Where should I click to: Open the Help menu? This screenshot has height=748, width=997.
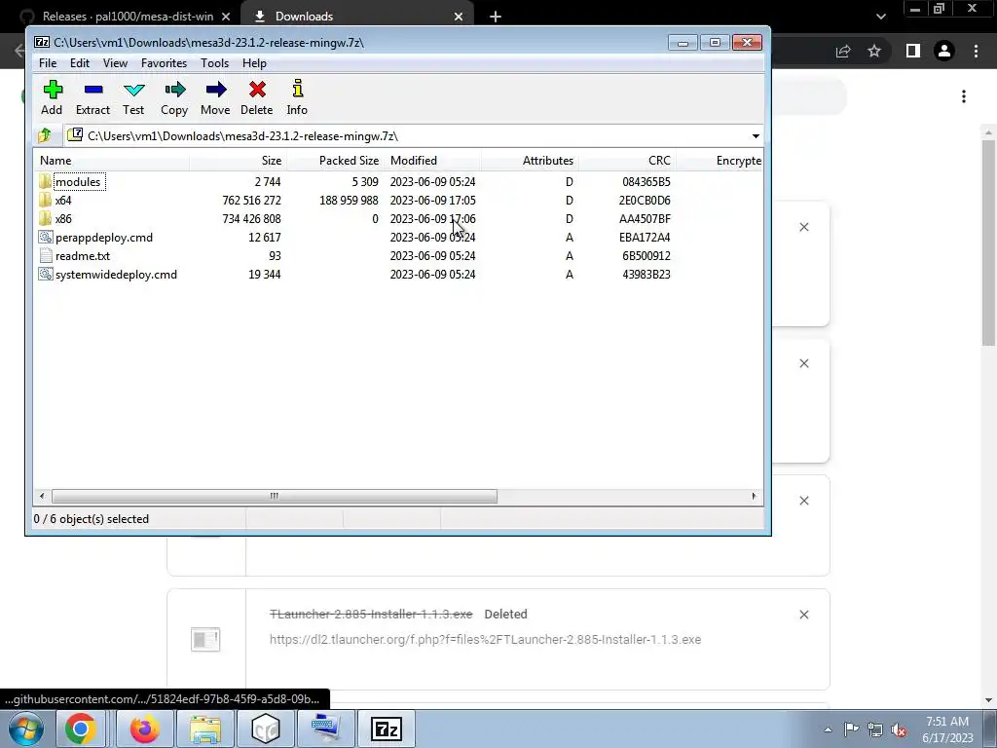(x=254, y=63)
